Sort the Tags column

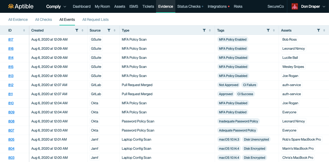pyautogui.click(x=274, y=30)
